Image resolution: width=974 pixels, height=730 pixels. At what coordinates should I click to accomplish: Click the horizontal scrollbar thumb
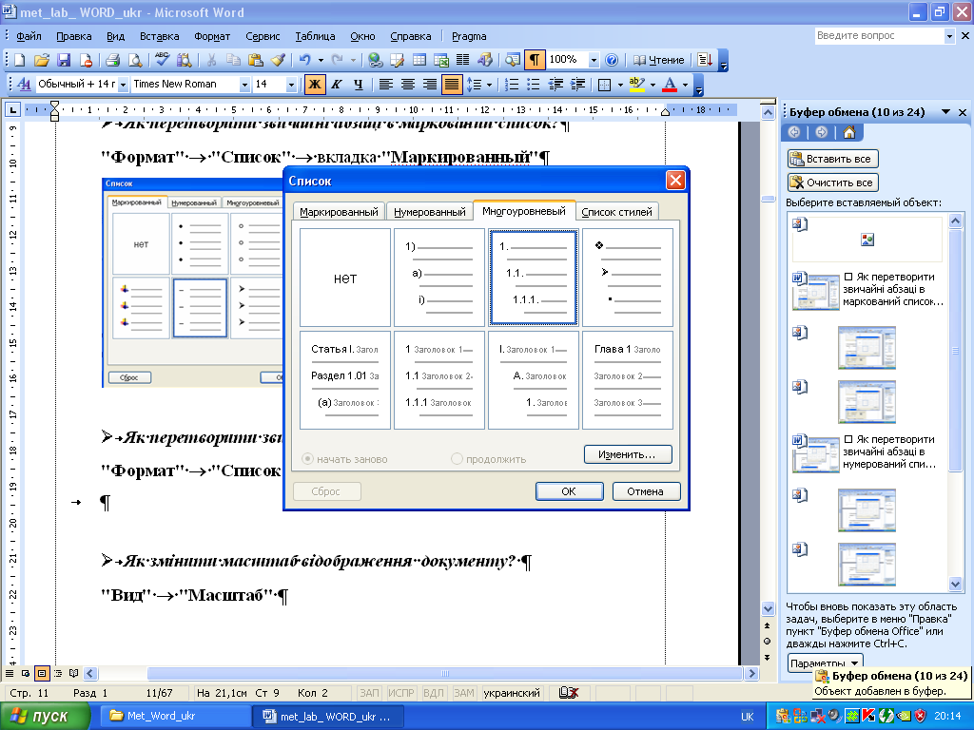click(444, 674)
